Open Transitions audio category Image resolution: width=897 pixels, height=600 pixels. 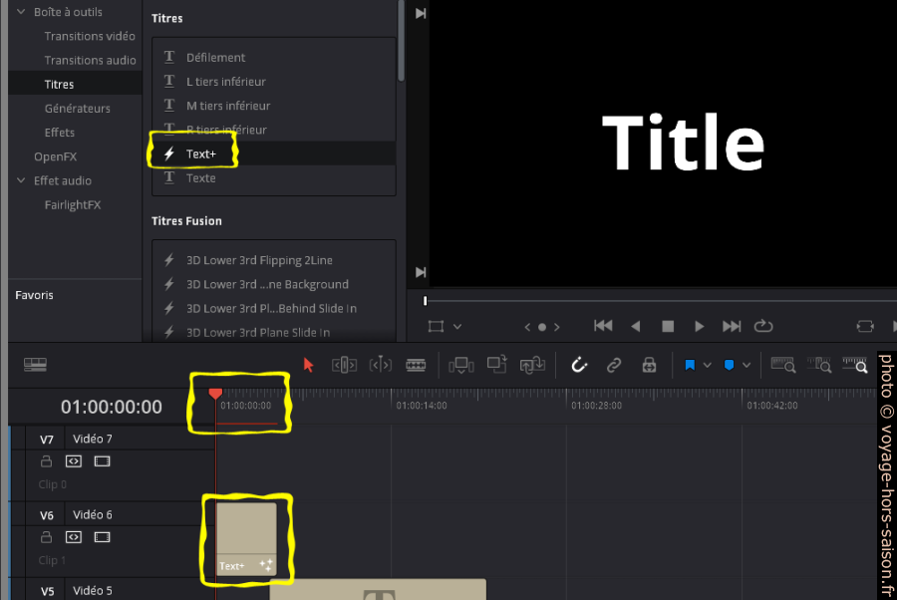coord(91,60)
